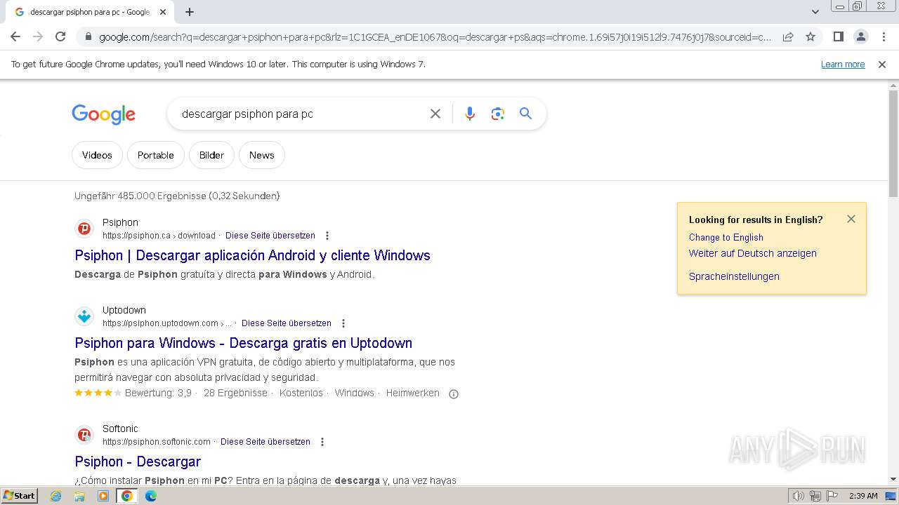Go back to the previous page
This screenshot has width=899, height=505.
click(x=15, y=36)
